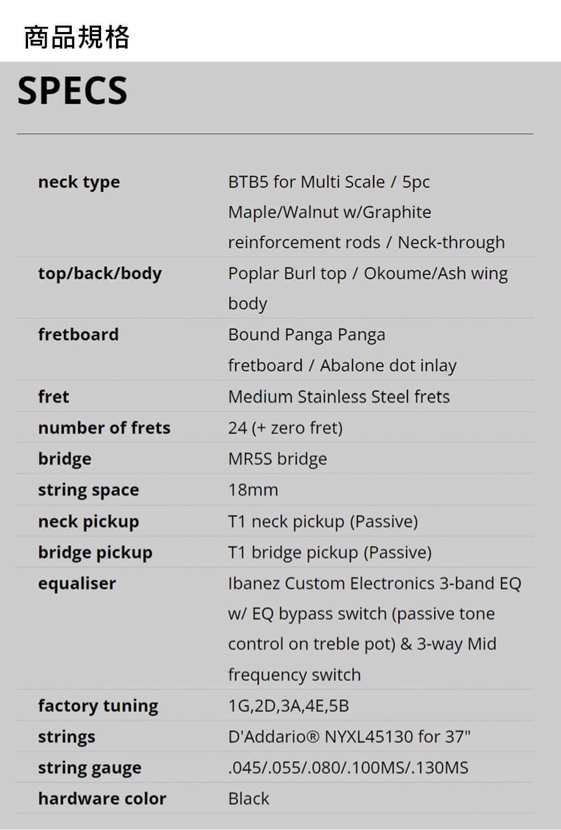Click the 商品規格 heading
Viewport: 561px width, 830px height.
(x=77, y=38)
